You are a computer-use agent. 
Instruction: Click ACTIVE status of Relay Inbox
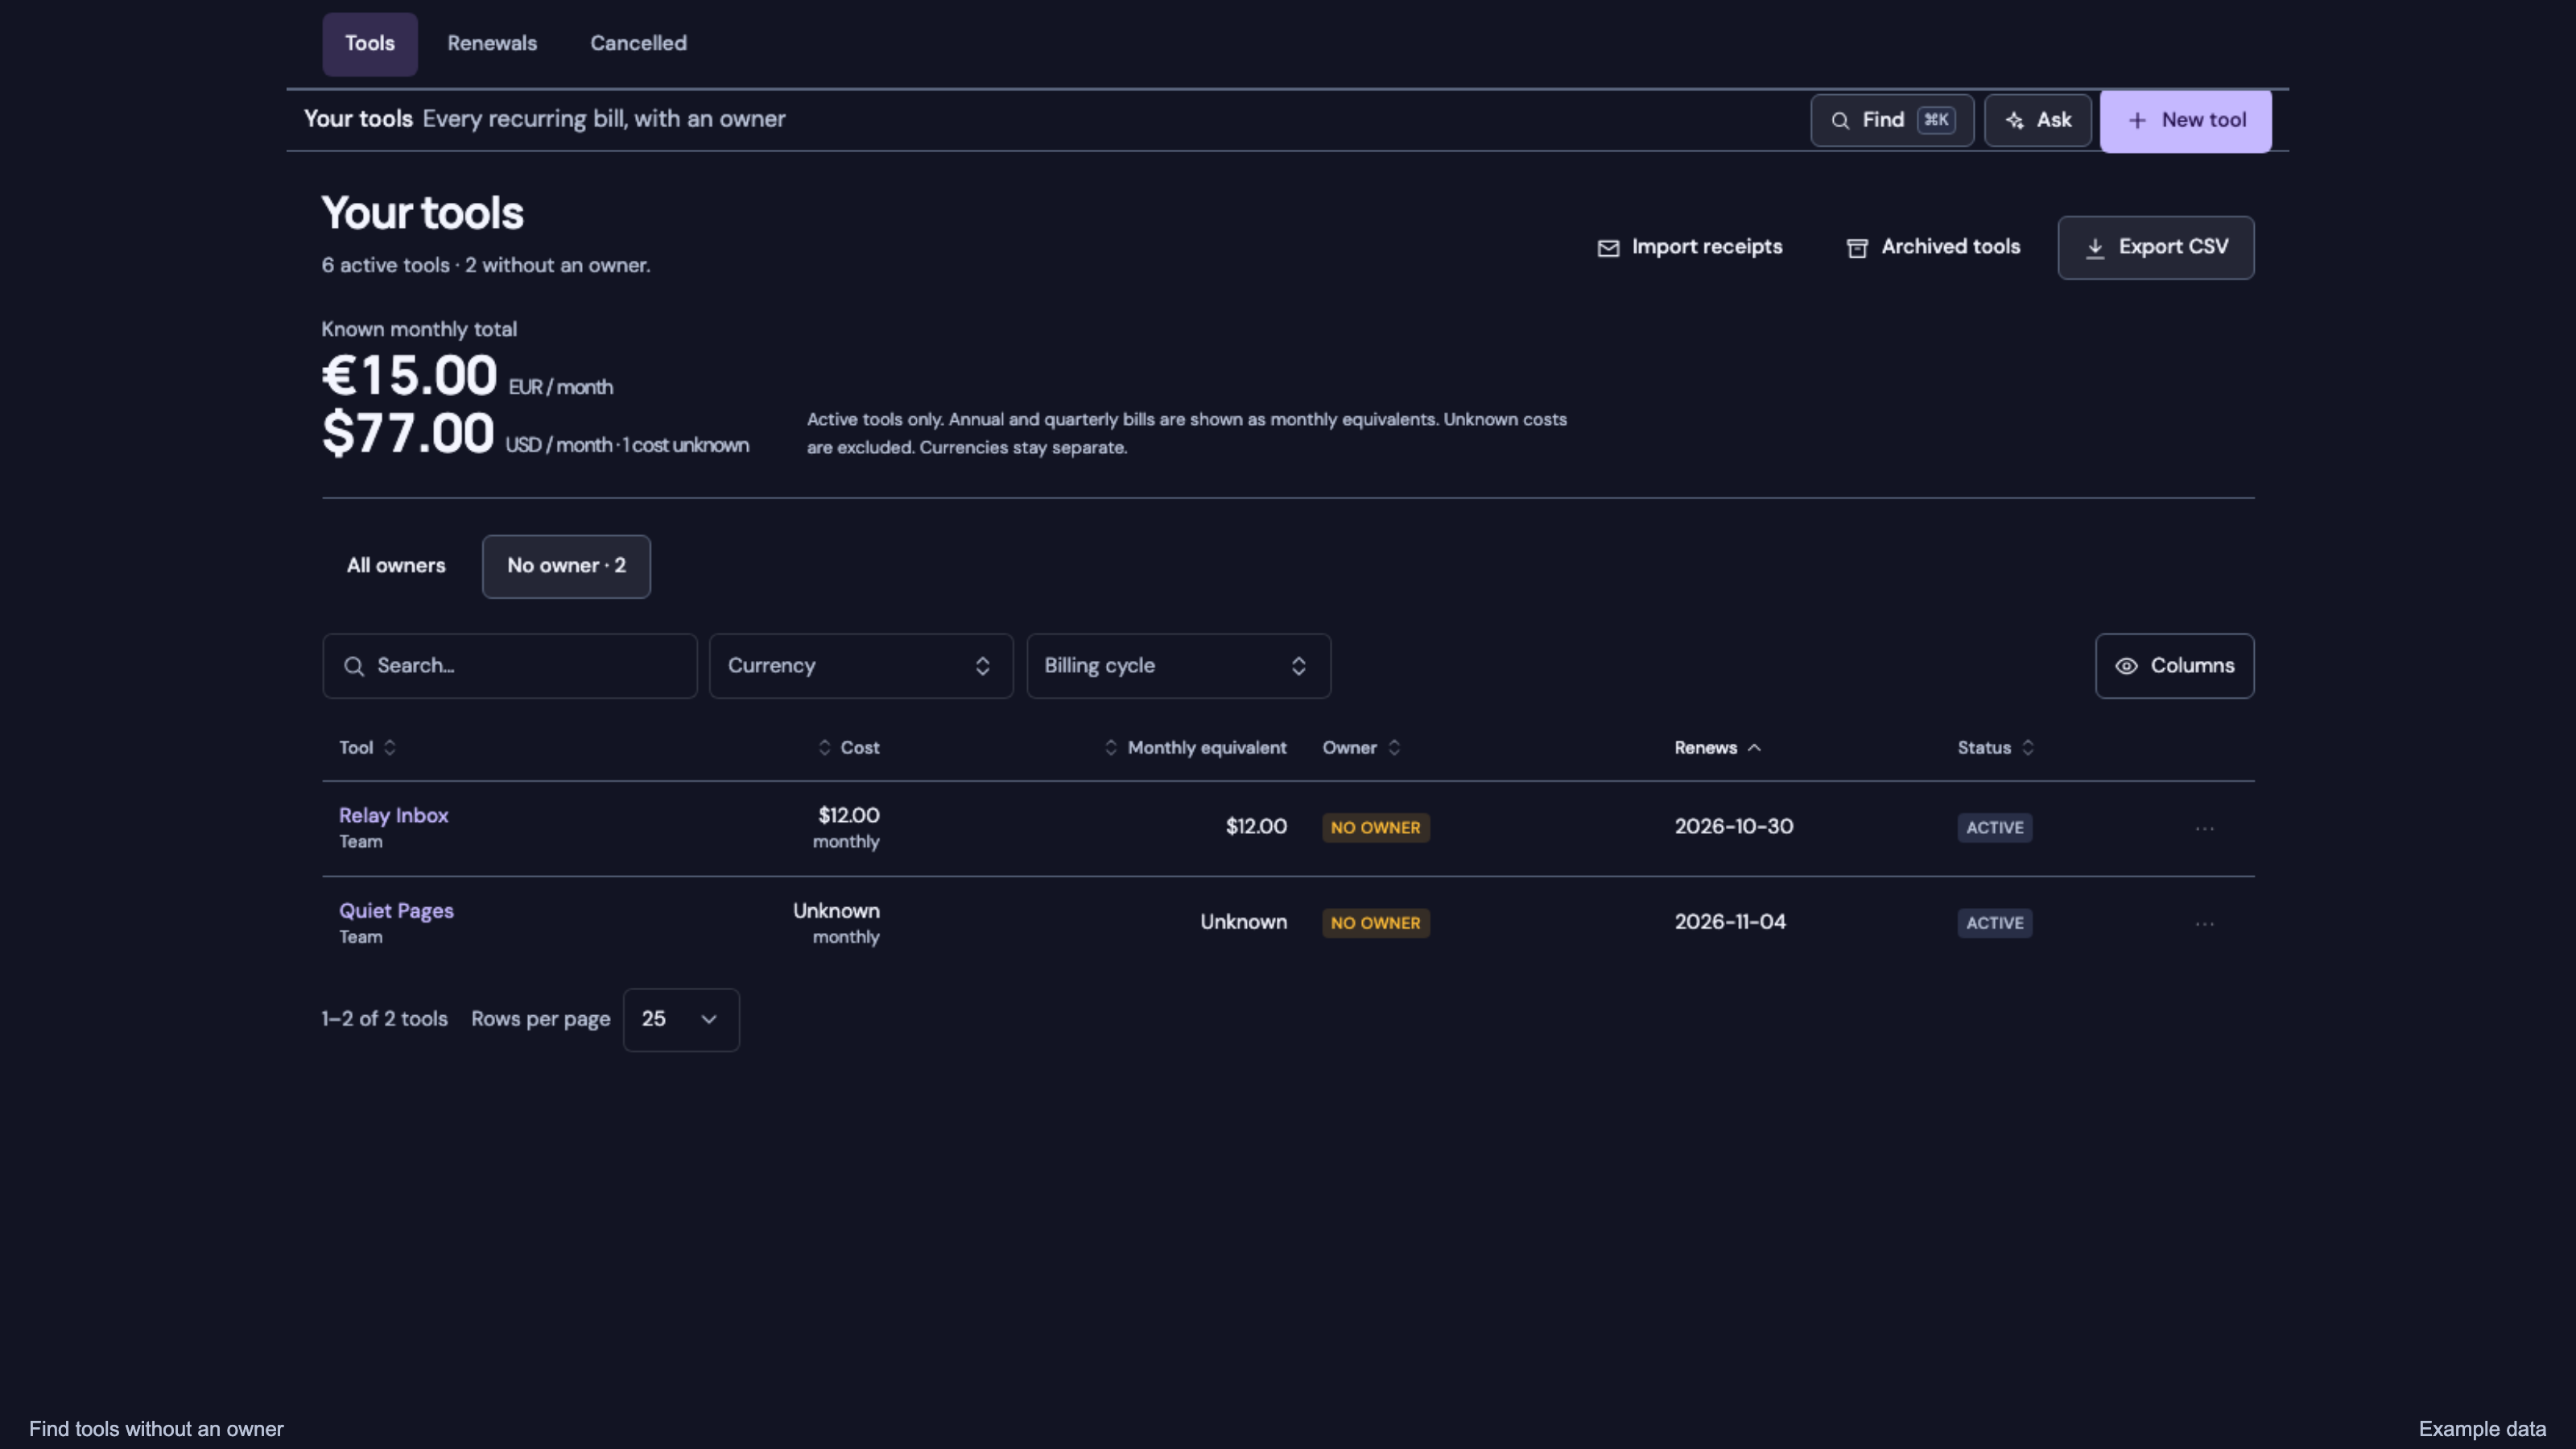(x=1994, y=828)
